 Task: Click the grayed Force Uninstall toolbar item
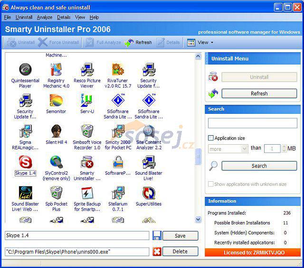pos(59,42)
